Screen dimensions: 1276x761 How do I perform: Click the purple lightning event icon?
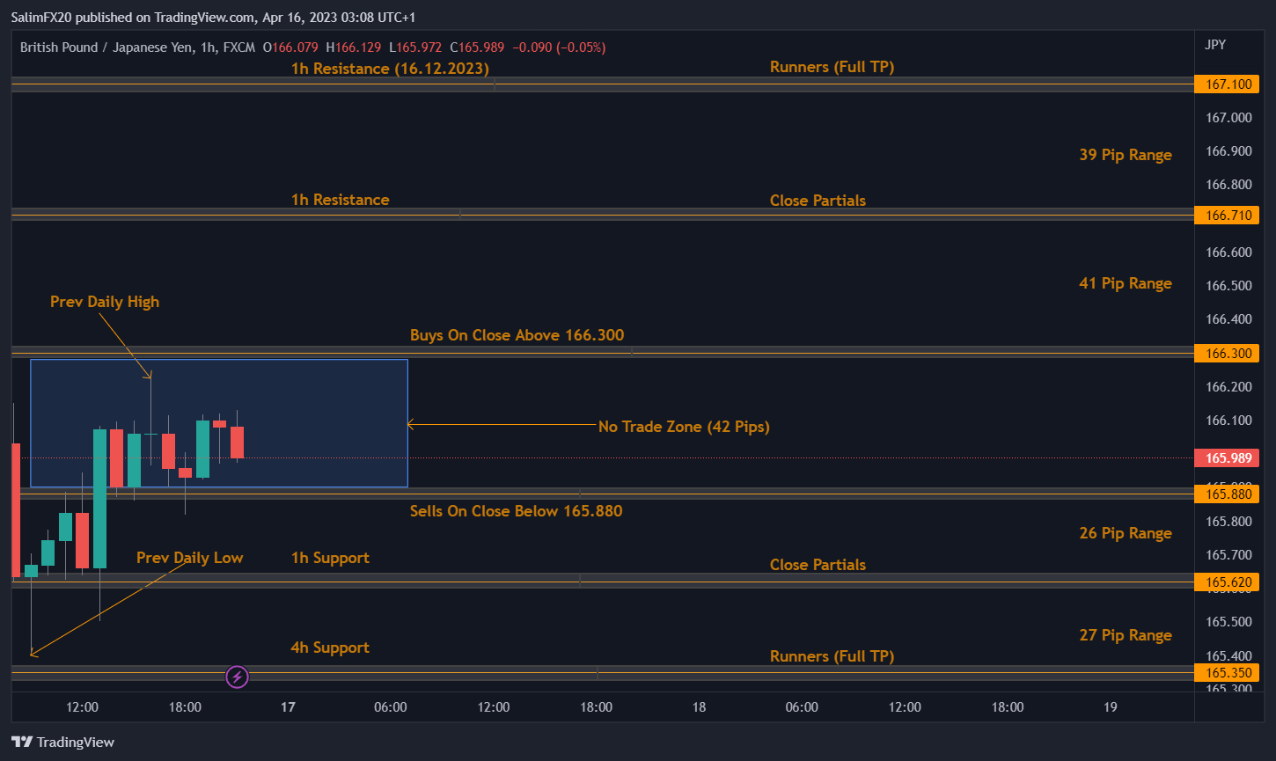237,677
